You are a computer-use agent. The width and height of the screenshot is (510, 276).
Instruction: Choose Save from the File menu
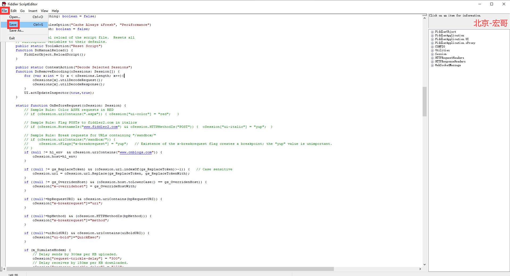(x=13, y=25)
